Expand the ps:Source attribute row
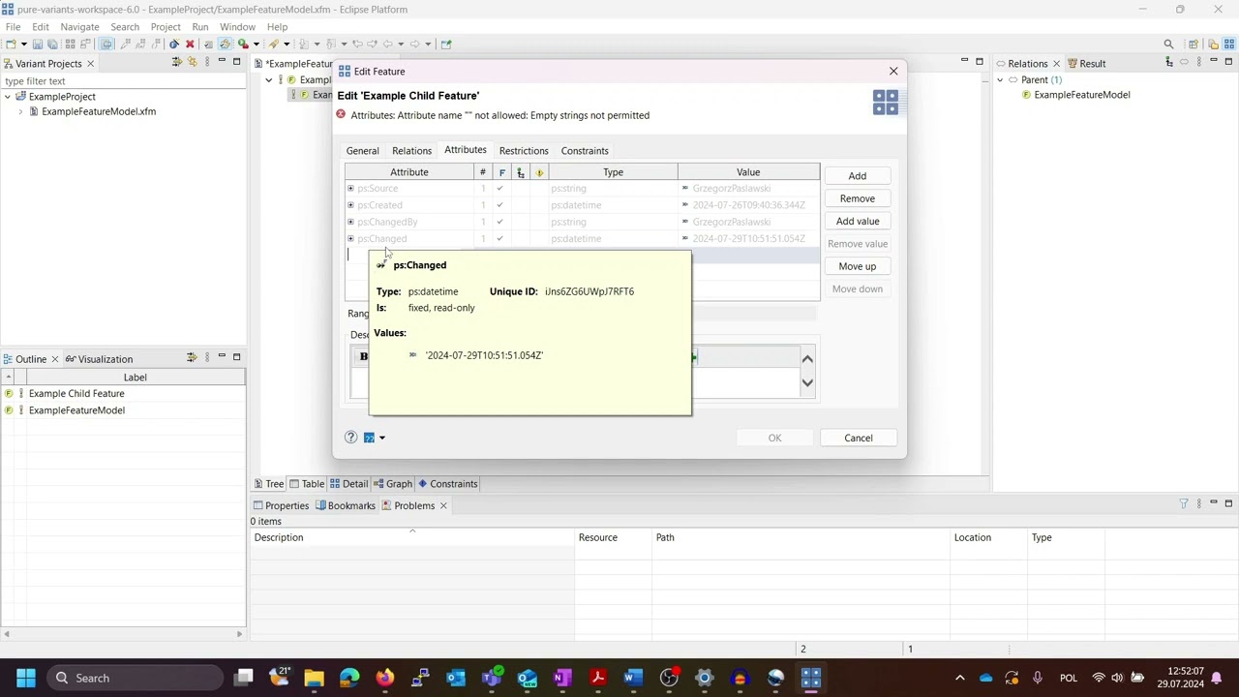 pyautogui.click(x=350, y=189)
